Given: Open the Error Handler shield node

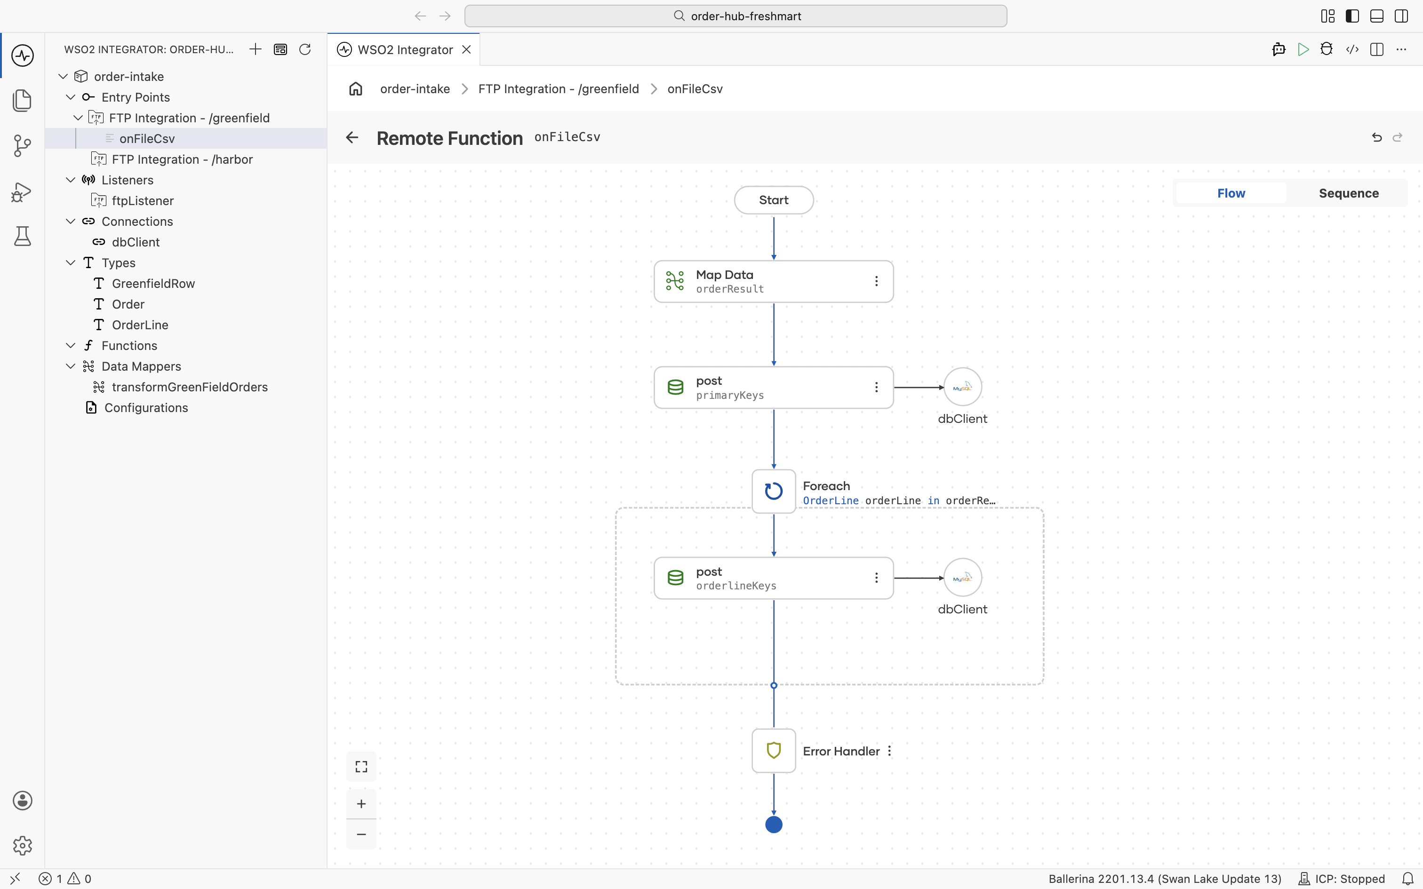Looking at the screenshot, I should (x=774, y=751).
